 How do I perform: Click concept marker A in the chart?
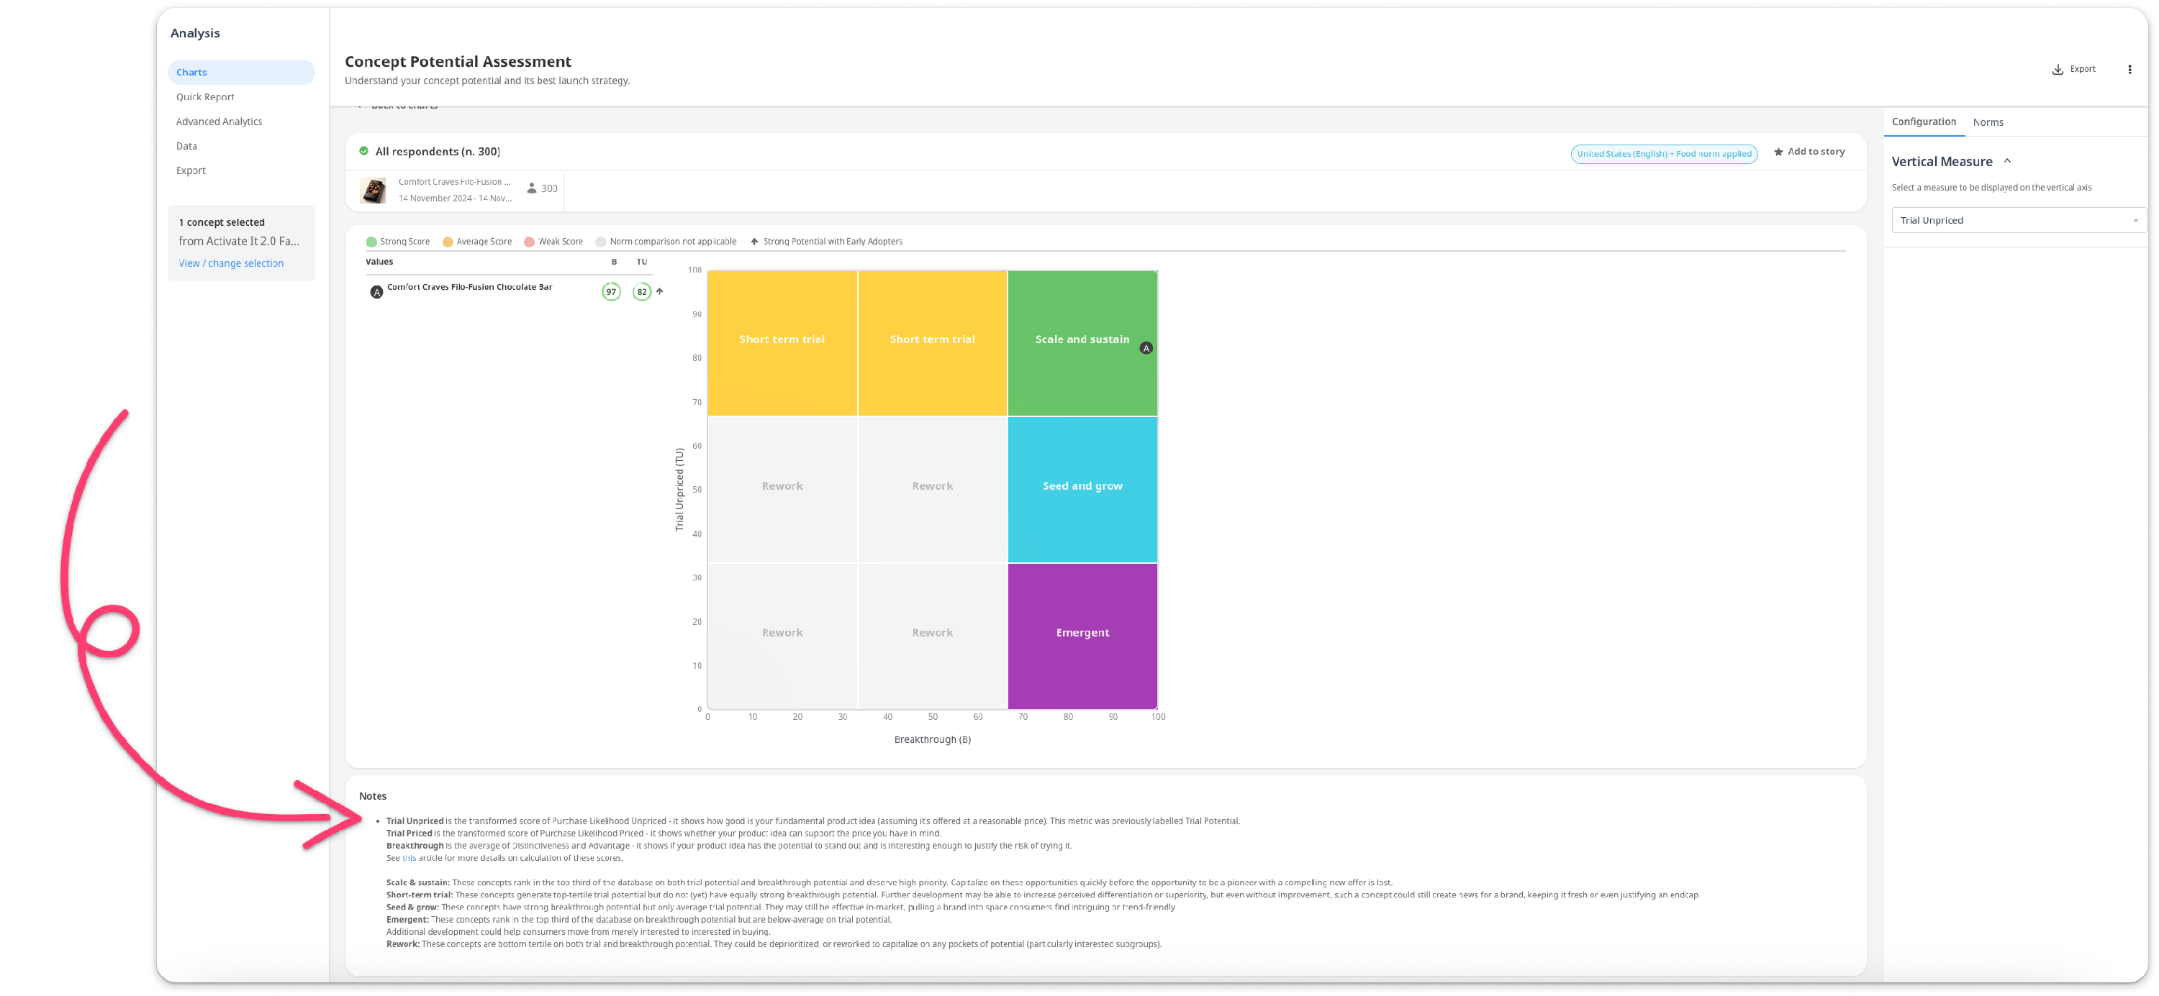[x=1146, y=347]
